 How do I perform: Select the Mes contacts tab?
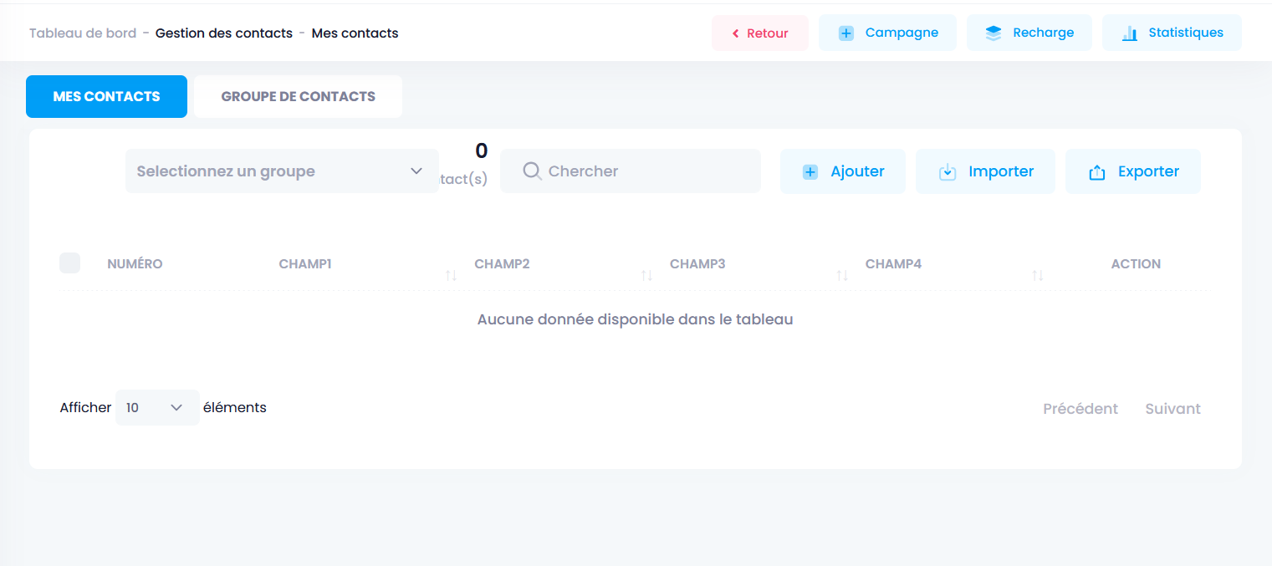[106, 97]
